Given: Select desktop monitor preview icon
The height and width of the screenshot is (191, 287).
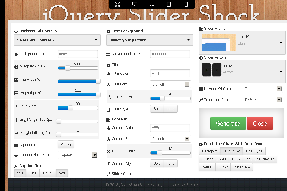Looking at the screenshot, I should (135, 4).
